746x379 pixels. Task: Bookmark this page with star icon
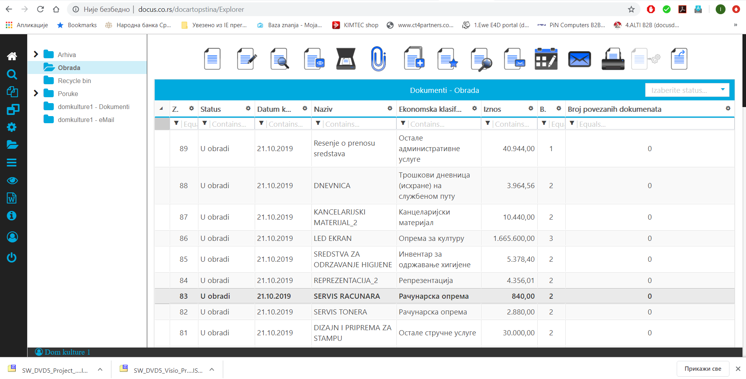[631, 9]
